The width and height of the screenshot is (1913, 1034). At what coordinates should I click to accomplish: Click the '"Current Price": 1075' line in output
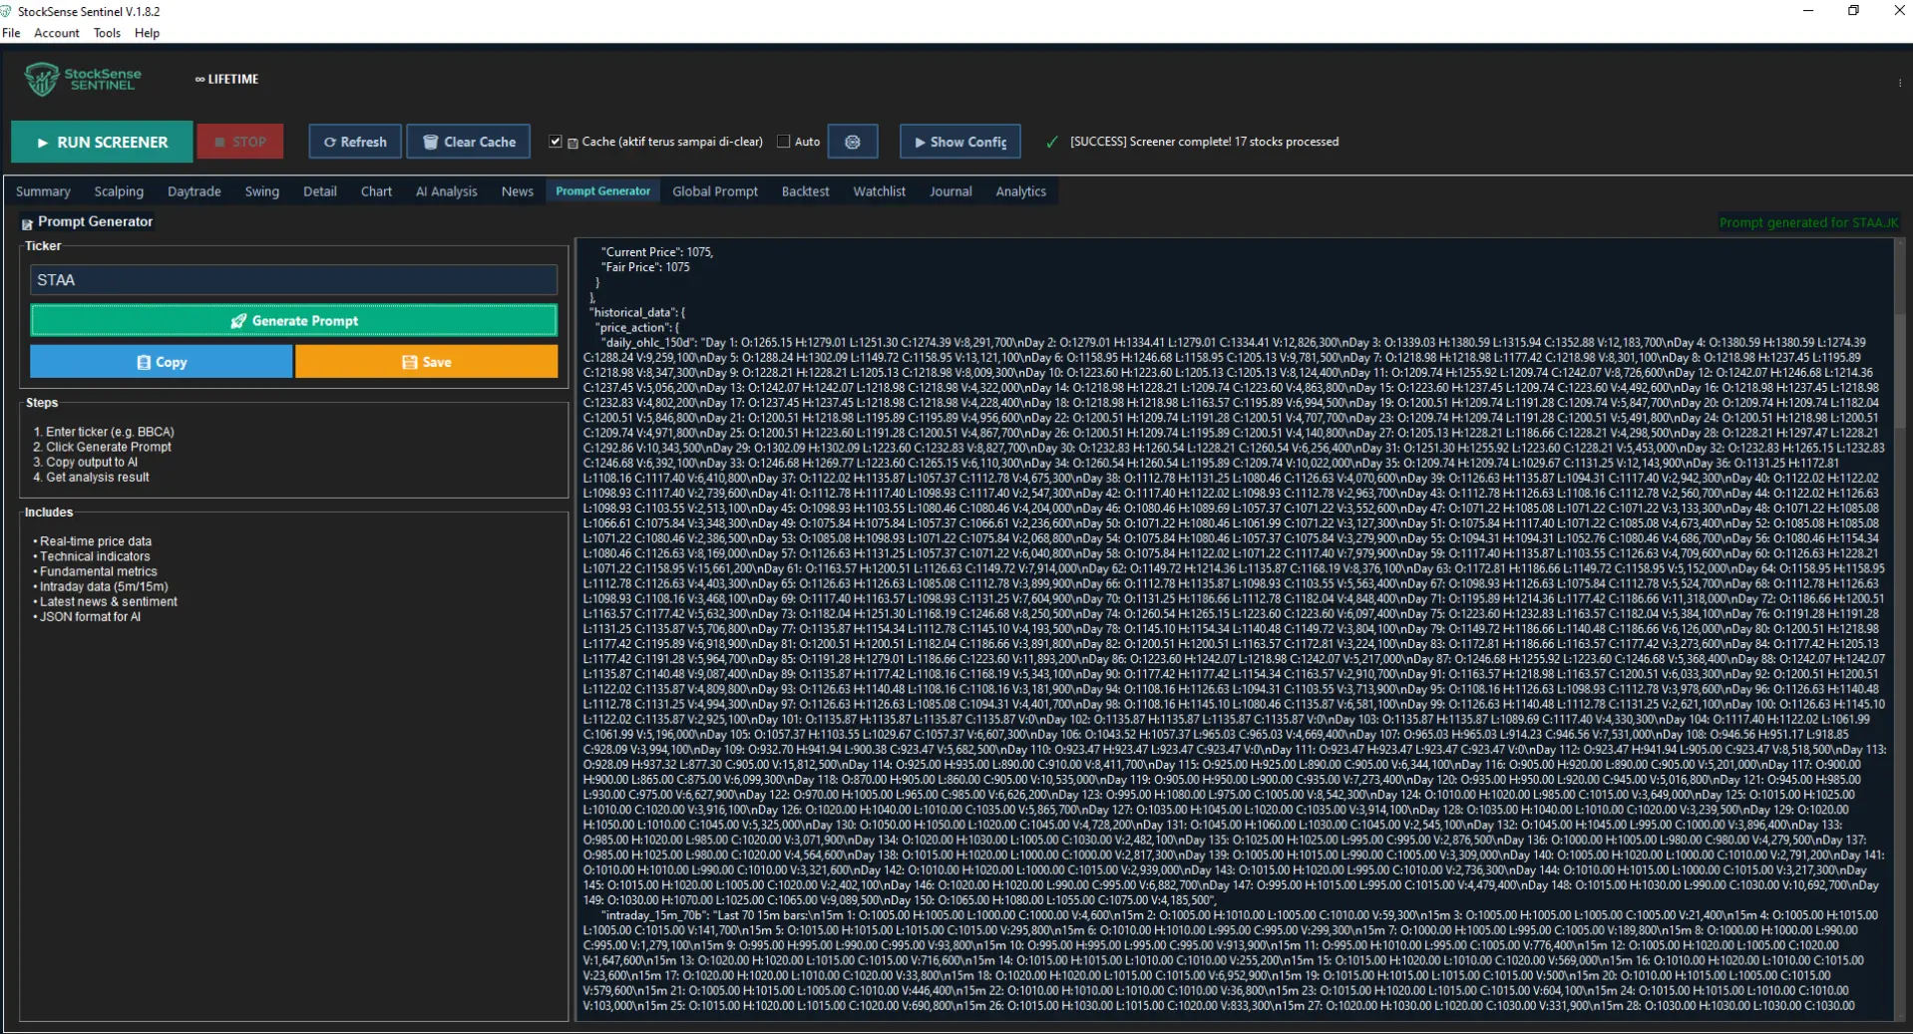click(x=657, y=252)
